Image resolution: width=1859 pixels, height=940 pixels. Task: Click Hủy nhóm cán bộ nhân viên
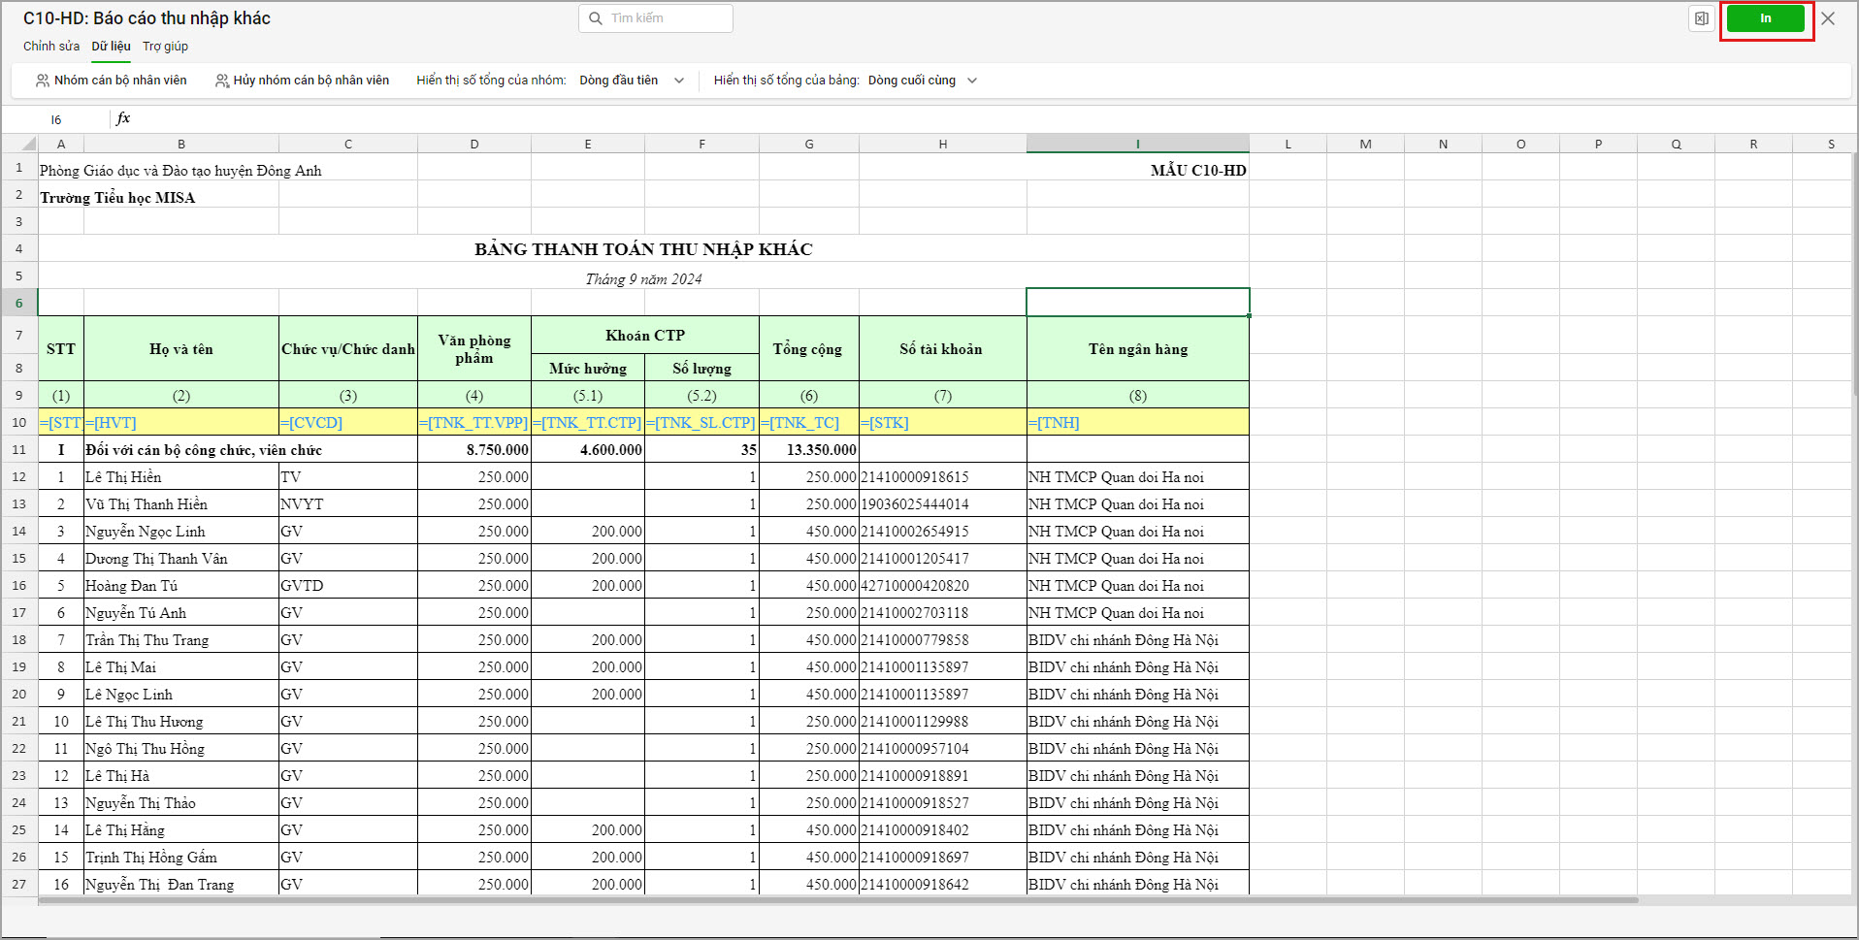pyautogui.click(x=302, y=81)
